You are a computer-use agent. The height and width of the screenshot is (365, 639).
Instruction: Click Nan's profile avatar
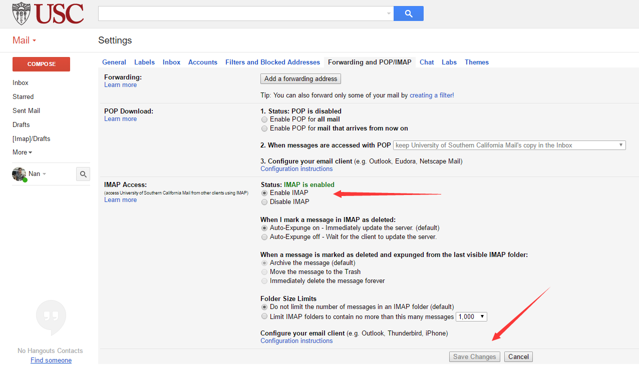[x=19, y=174]
